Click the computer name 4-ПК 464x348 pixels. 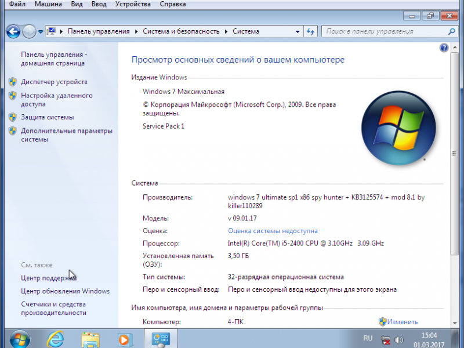coord(235,322)
